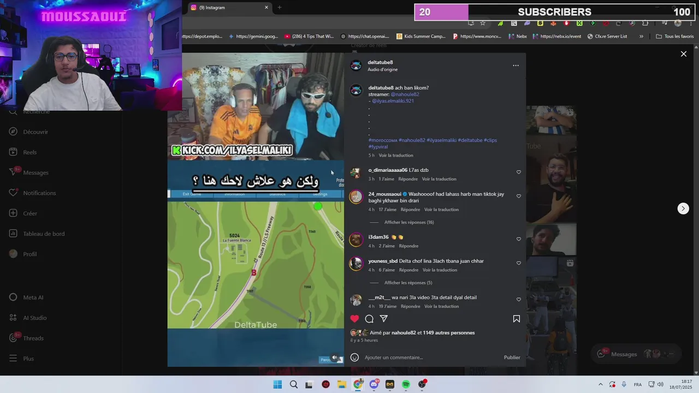Image resolution: width=699 pixels, height=393 pixels.
Task: Translate the caption via Voir la traduction
Action: [x=396, y=156]
